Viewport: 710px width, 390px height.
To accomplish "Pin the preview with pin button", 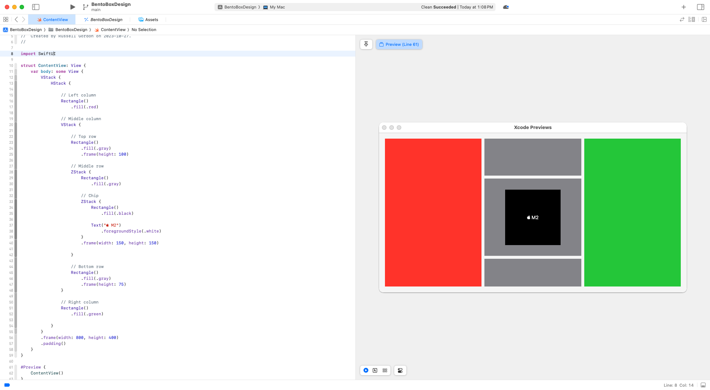I will pyautogui.click(x=366, y=44).
